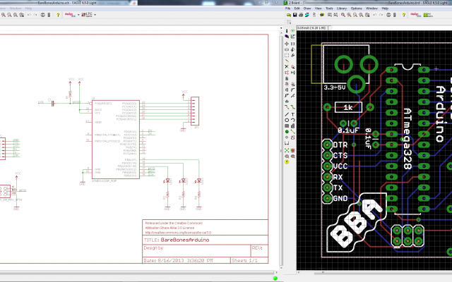Select the Move tool in Board palette
Screen dimensions: 452x282
click(287, 44)
